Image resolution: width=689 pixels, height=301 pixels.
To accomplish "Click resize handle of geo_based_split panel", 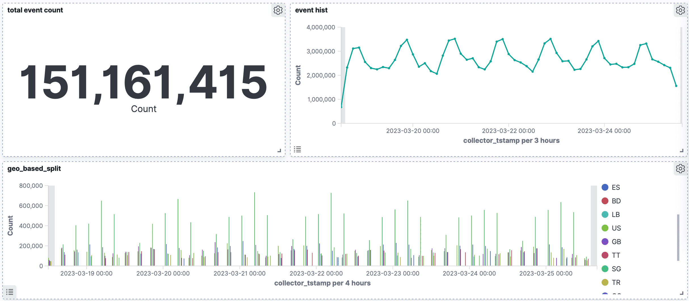I will (682, 293).
